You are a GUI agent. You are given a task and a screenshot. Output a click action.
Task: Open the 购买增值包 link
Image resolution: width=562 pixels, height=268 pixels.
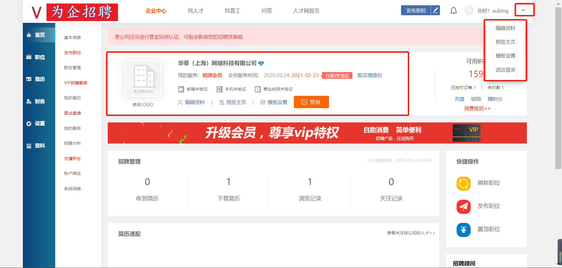pos(370,75)
